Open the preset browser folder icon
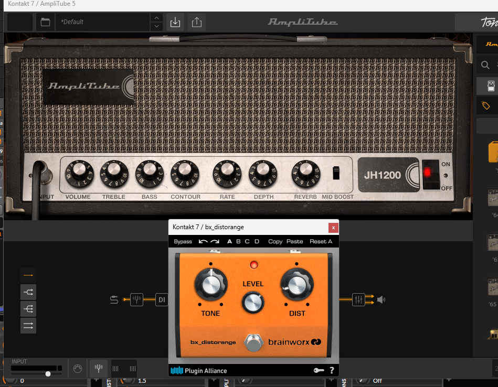This screenshot has height=387, width=498. (46, 22)
